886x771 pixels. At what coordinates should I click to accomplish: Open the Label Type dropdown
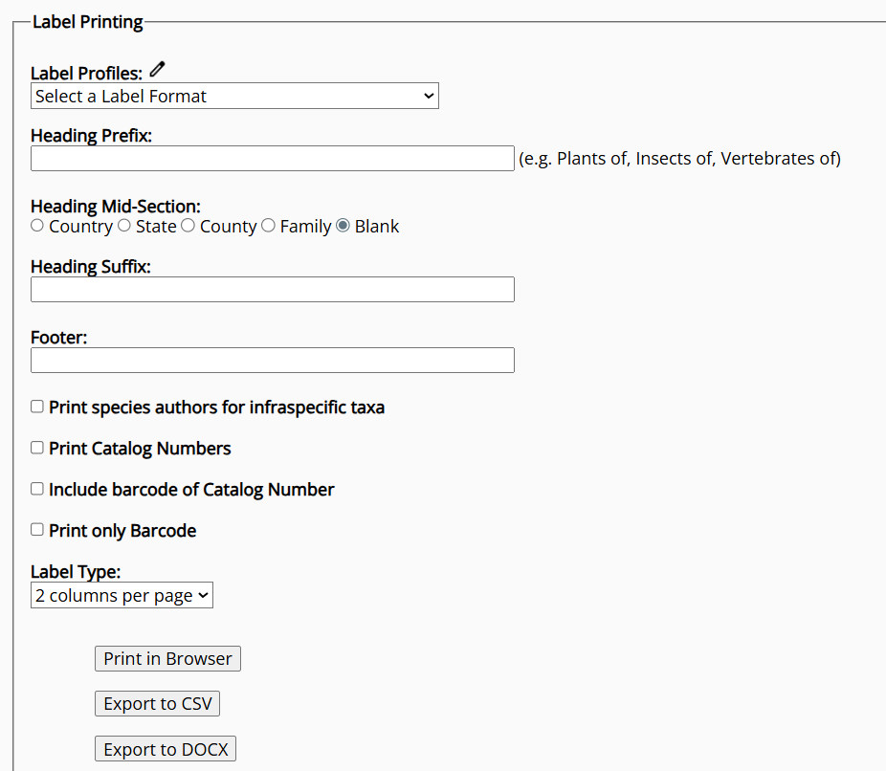coord(121,595)
